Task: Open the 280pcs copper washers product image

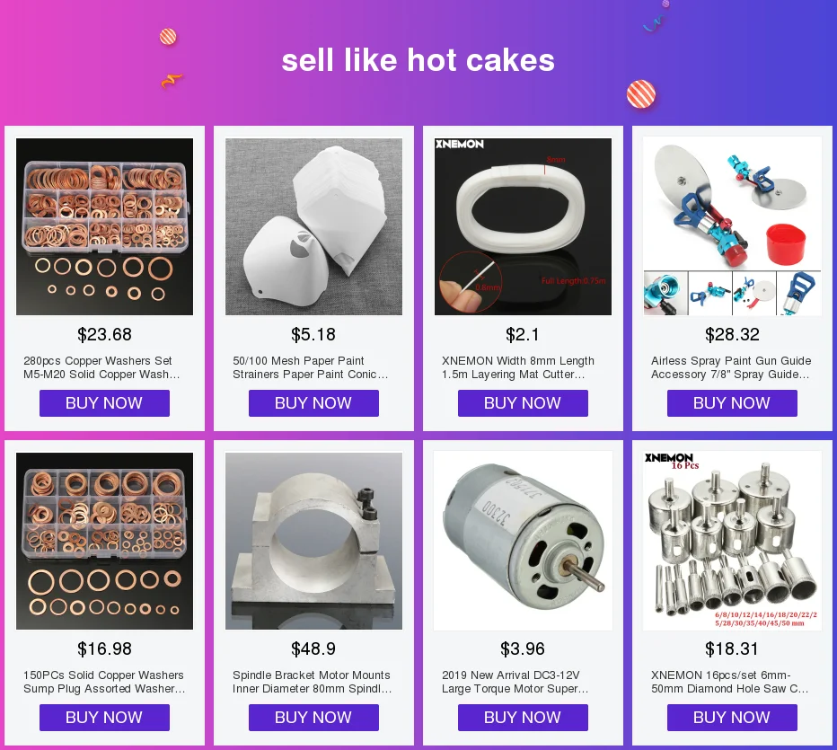Action: tap(104, 226)
